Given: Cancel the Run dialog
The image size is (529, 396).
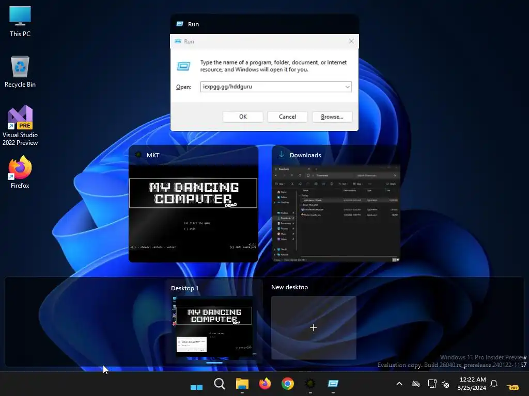Looking at the screenshot, I should [287, 117].
